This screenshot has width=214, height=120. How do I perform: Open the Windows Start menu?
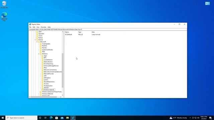tap(3, 118)
